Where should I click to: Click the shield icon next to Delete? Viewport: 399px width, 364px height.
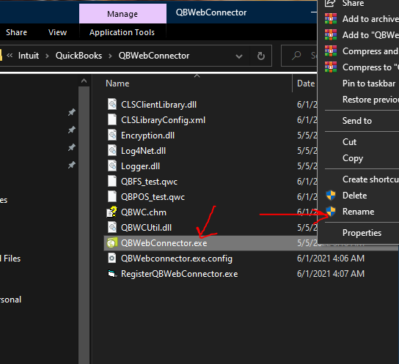click(x=331, y=196)
